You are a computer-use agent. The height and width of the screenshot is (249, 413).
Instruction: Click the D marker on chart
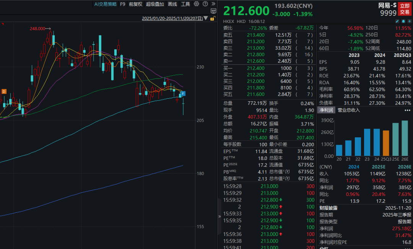click(x=4, y=92)
